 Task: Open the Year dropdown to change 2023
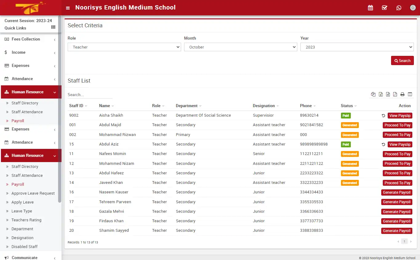[x=357, y=47]
